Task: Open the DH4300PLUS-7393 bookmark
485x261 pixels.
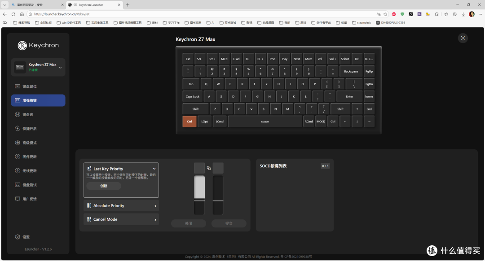Action: click(x=390, y=22)
